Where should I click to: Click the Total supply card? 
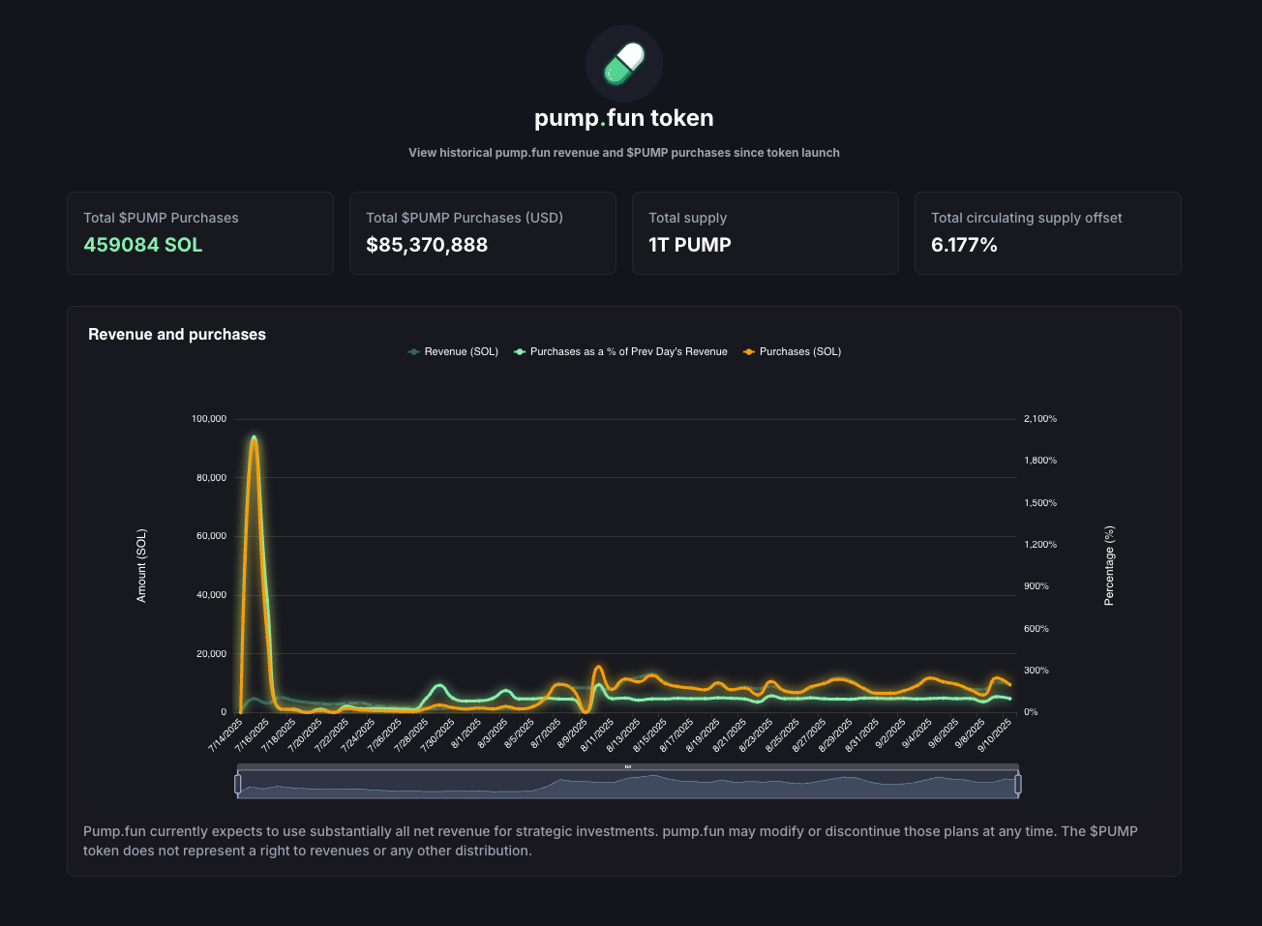pos(765,233)
